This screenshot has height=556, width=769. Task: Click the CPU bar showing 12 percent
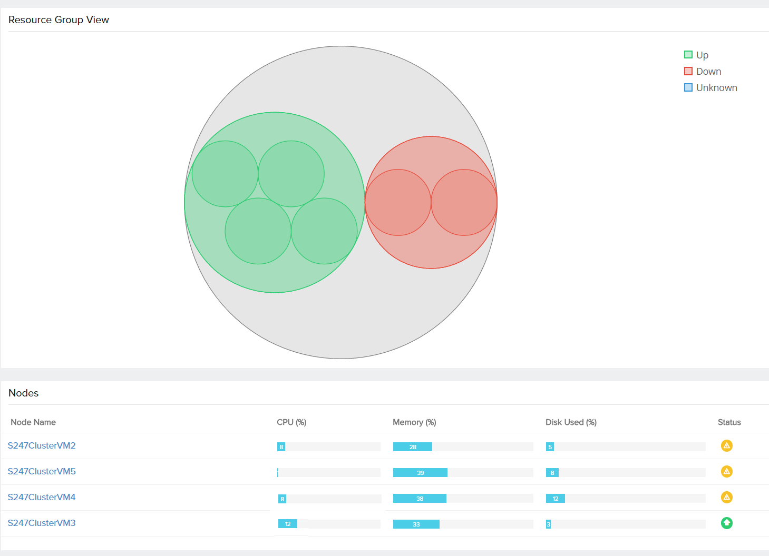[288, 524]
